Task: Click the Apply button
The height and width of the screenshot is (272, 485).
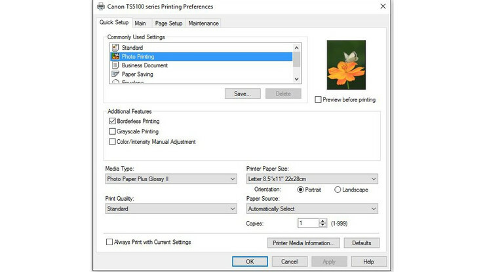Action: pos(329,262)
